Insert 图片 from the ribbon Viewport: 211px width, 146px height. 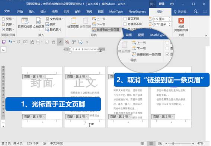coord(51,24)
